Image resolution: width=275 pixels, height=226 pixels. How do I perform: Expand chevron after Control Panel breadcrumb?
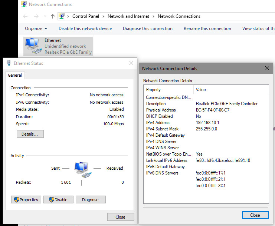[x=103, y=16]
